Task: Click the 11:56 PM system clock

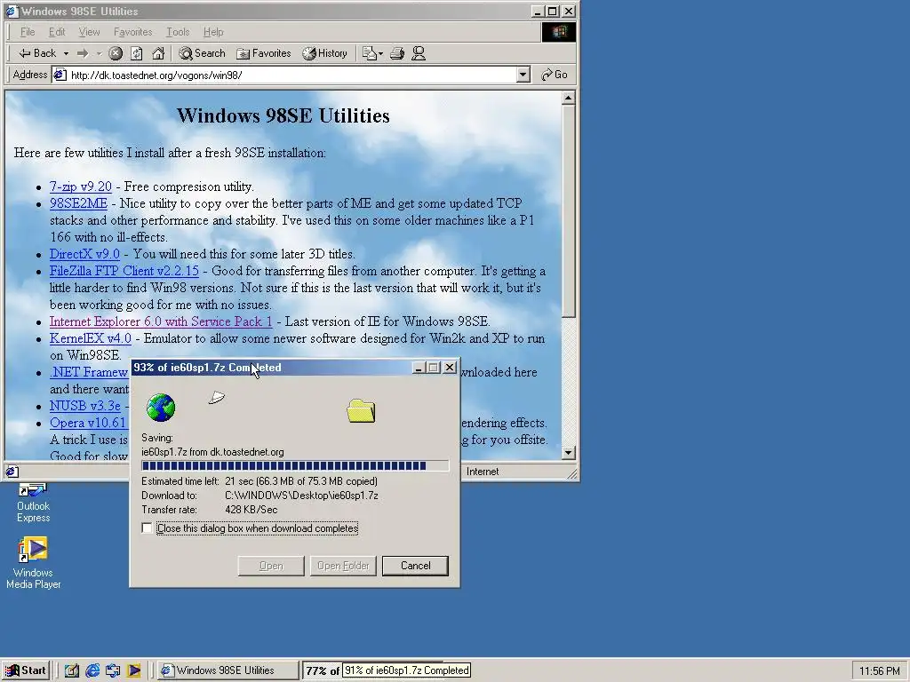Action: 879,671
